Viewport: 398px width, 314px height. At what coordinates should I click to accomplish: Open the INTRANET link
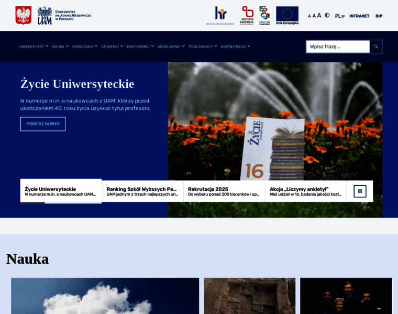coord(359,16)
